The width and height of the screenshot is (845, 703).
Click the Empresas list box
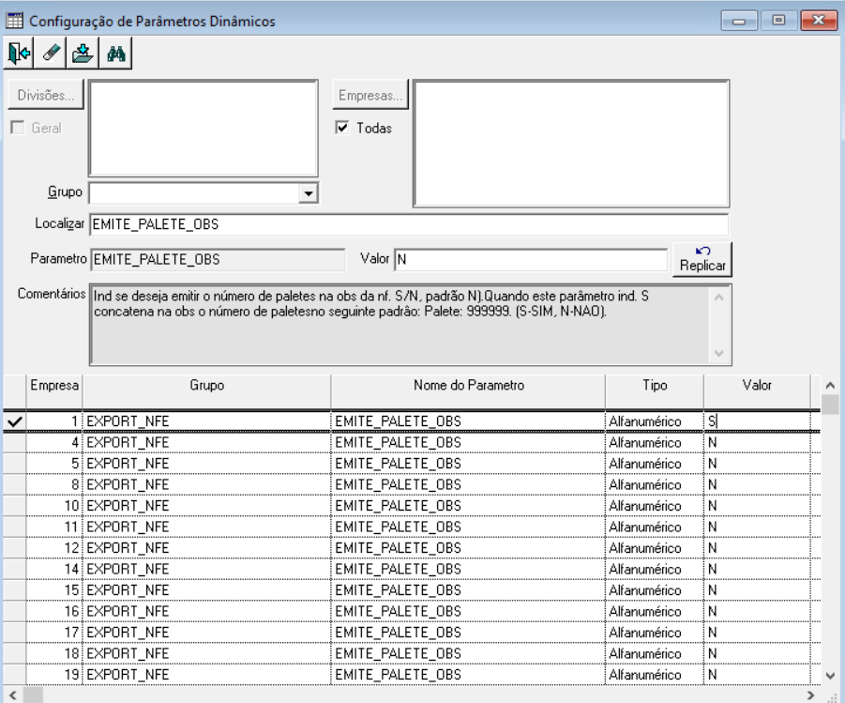pos(571,144)
